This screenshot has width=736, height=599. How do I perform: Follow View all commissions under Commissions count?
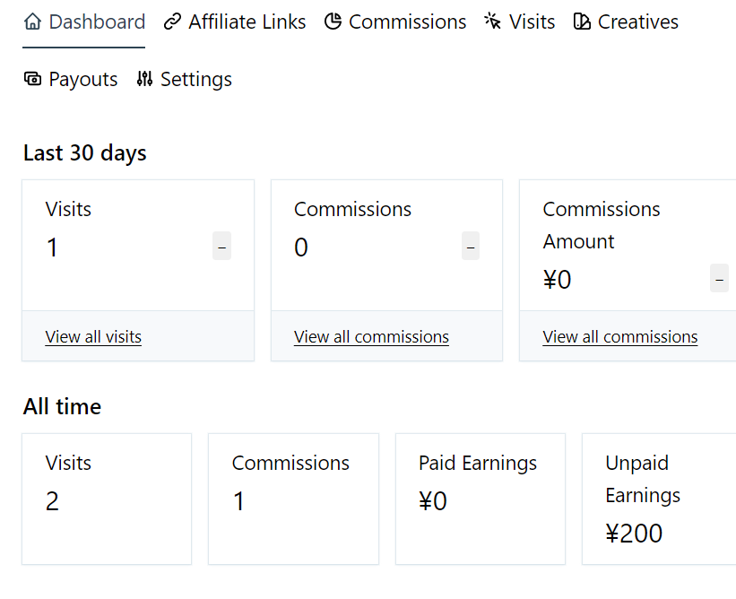coord(371,337)
